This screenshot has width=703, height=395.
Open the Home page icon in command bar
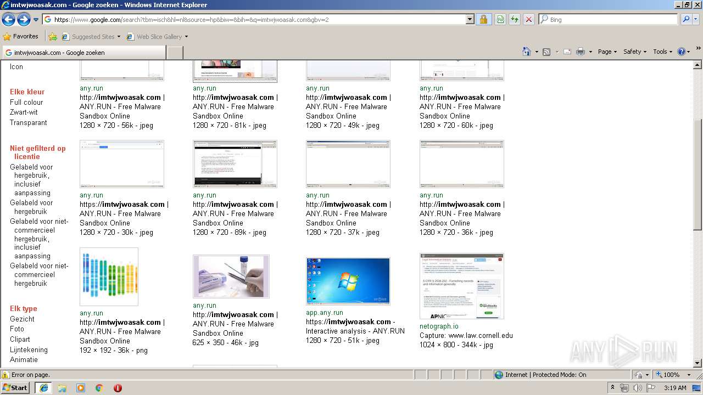point(527,52)
